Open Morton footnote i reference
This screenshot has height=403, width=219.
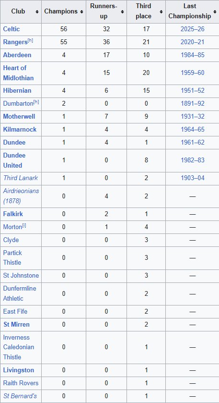pos(24,225)
